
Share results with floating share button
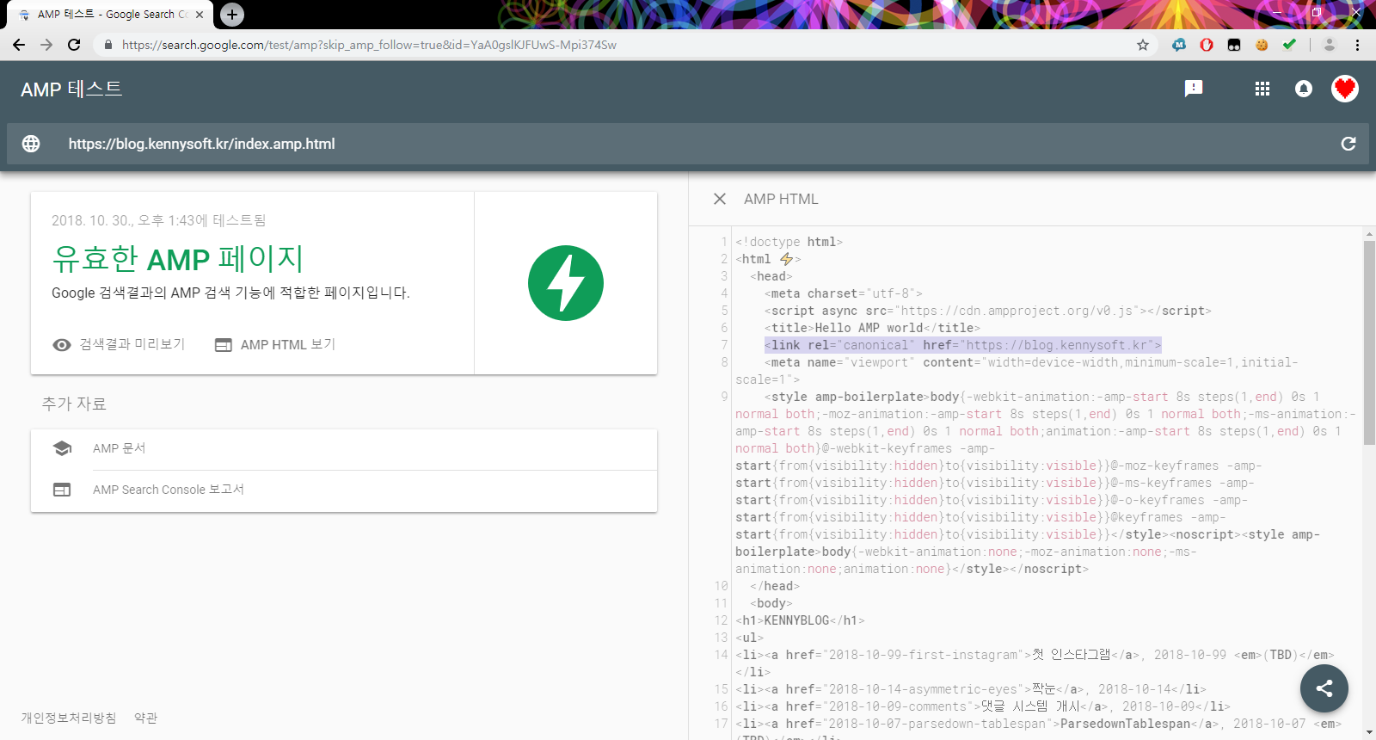1324,688
